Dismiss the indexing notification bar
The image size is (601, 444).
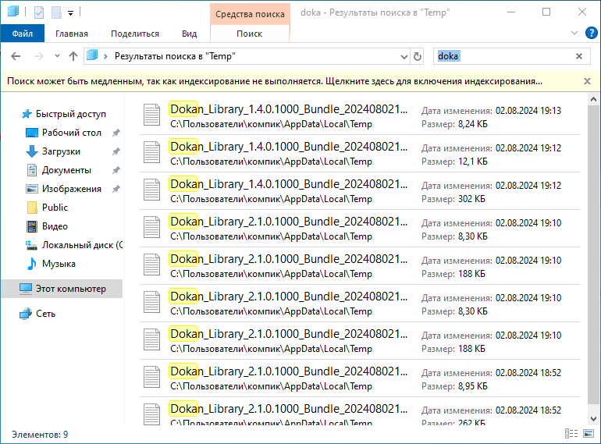point(587,81)
